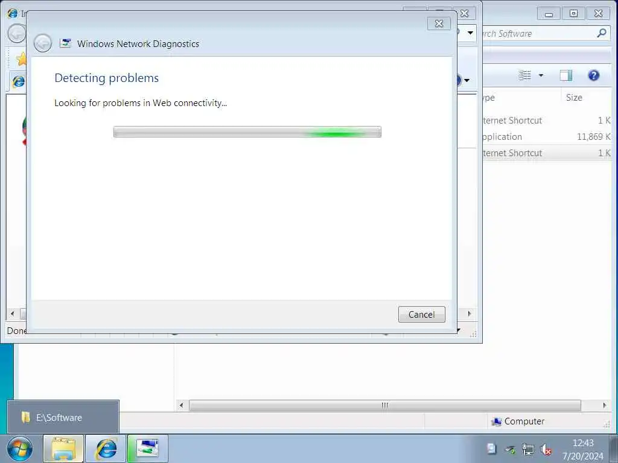
Task: Toggle the Explorer preview pane icon
Action: click(x=566, y=75)
